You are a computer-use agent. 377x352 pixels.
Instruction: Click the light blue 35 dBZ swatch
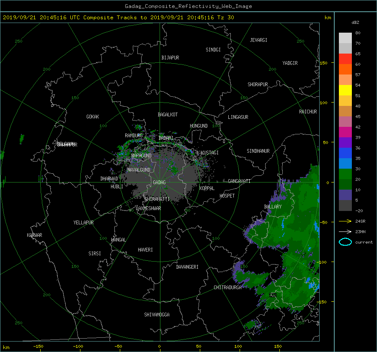pos(345,163)
